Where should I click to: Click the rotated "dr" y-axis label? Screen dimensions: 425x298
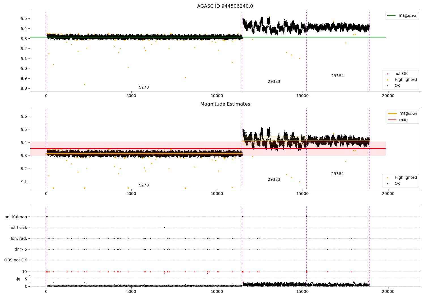(x=18, y=279)
